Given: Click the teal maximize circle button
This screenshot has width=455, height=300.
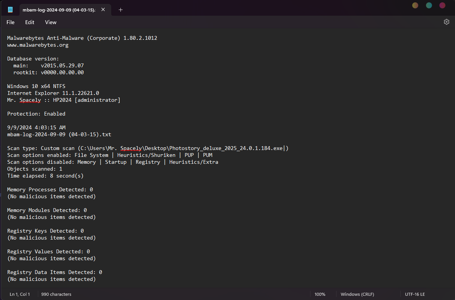Looking at the screenshot, I should pyautogui.click(x=429, y=5).
